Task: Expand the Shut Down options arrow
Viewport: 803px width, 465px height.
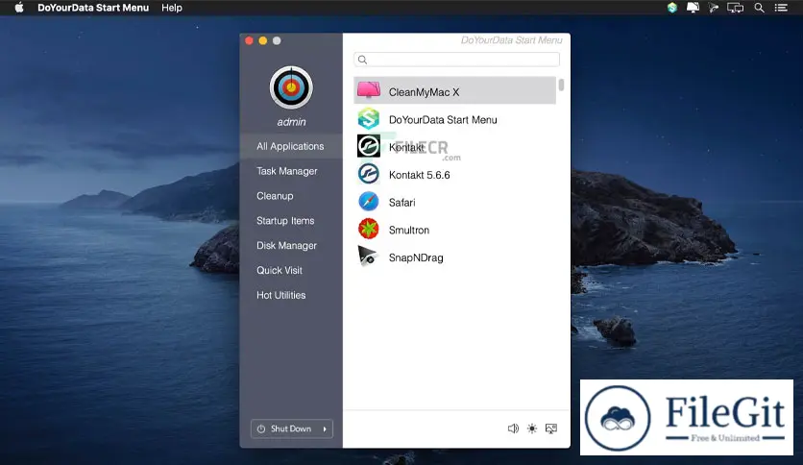Action: 325,428
